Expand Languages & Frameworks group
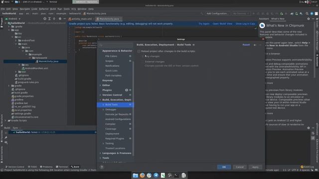This screenshot has width=319, height=179. pyautogui.click(x=100, y=153)
